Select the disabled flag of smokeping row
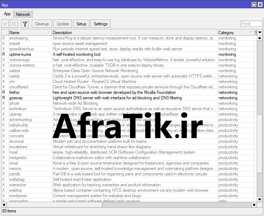Viewport: 264px width, 216px height. click(x=4, y=38)
